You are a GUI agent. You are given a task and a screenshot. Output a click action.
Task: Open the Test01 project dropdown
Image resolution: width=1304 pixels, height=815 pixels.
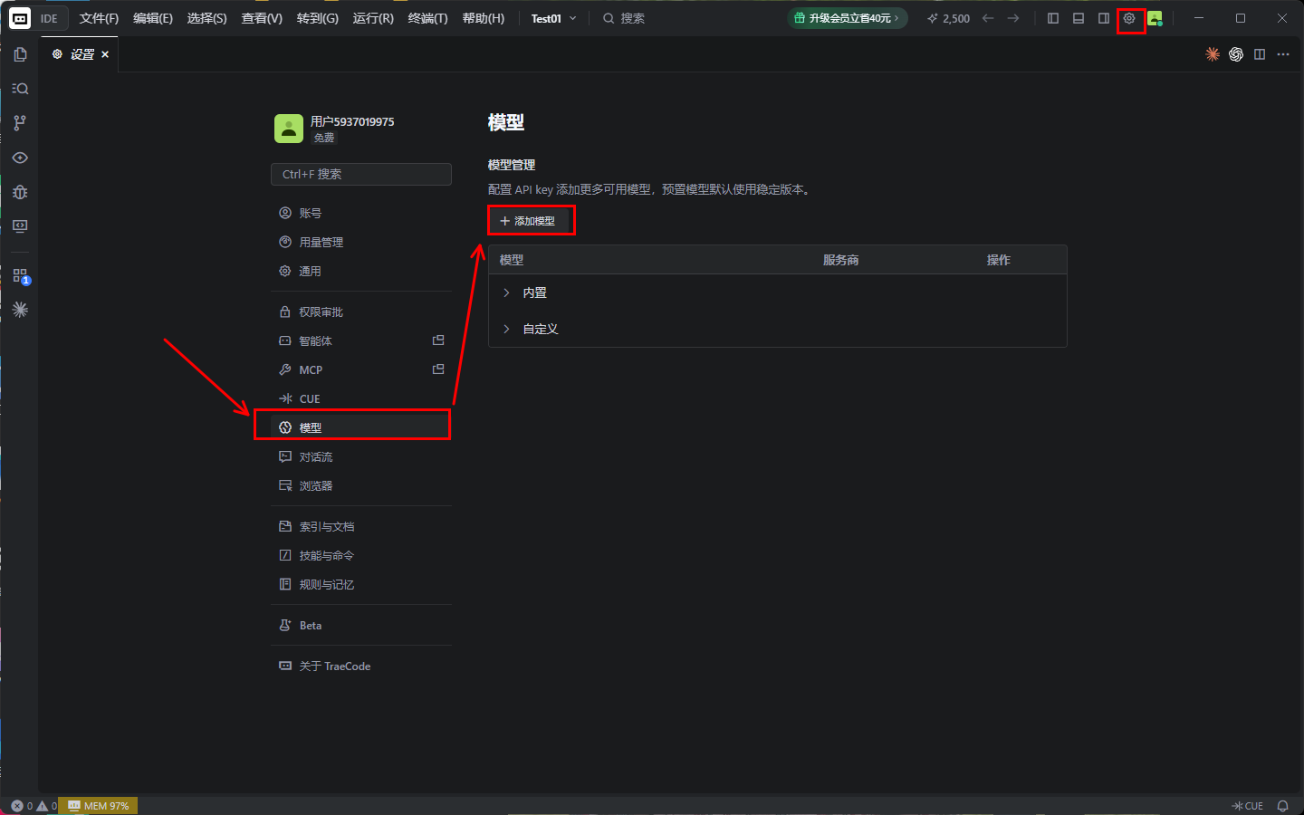(x=554, y=18)
